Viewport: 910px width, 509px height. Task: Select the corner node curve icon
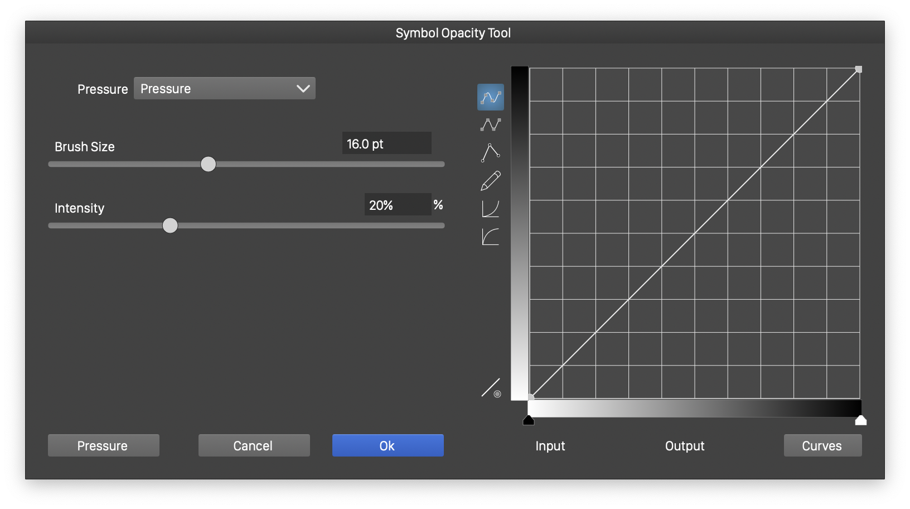[491, 152]
